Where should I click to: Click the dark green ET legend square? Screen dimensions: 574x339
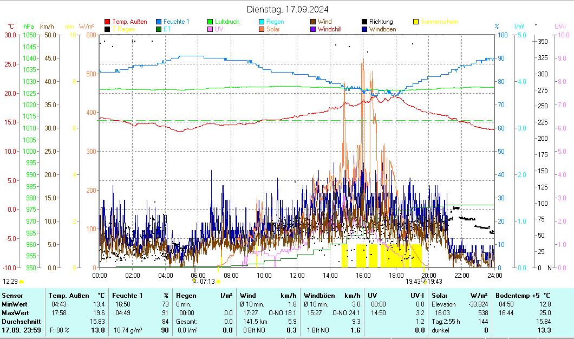click(x=159, y=29)
